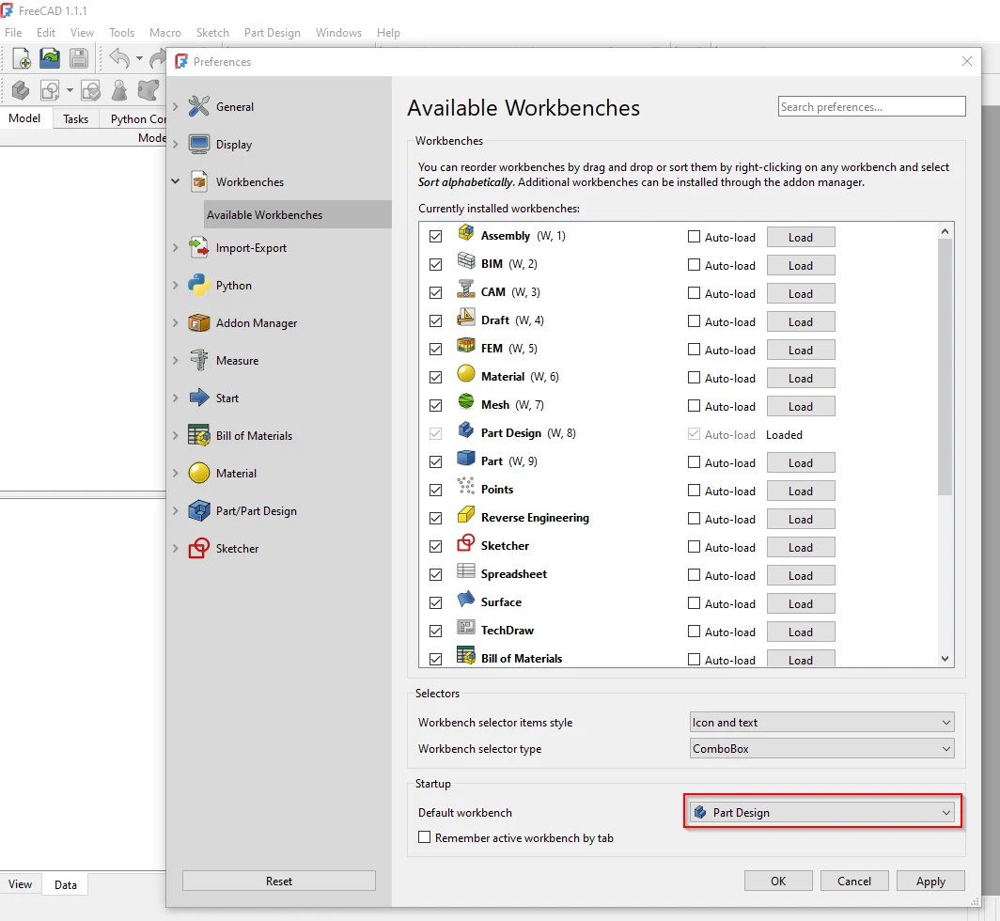Click the Reset button
This screenshot has width=1000, height=921.
[x=279, y=881]
